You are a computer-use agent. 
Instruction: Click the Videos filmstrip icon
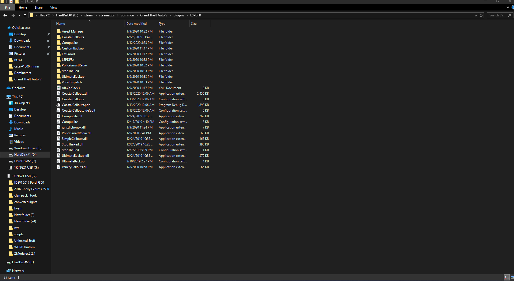(x=11, y=142)
